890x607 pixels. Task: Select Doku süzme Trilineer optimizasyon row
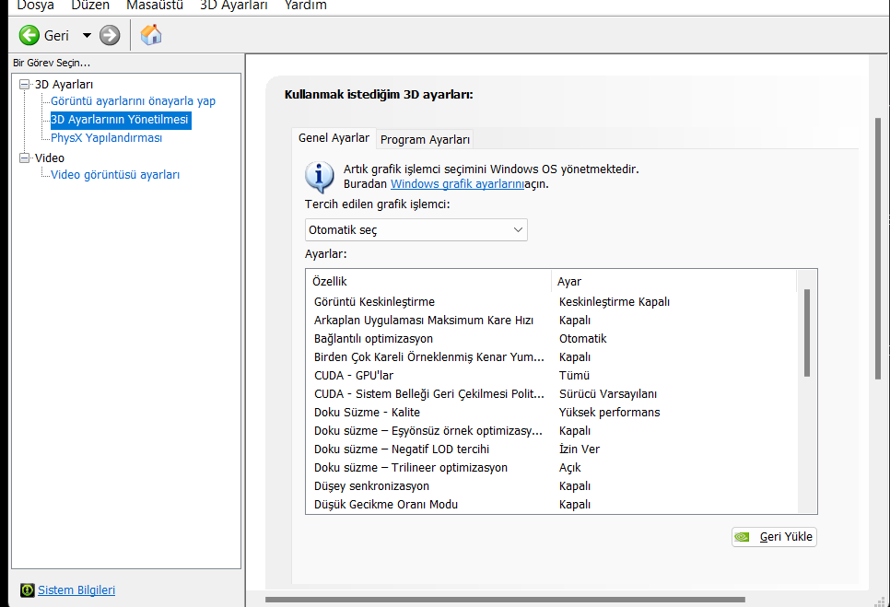[552, 467]
